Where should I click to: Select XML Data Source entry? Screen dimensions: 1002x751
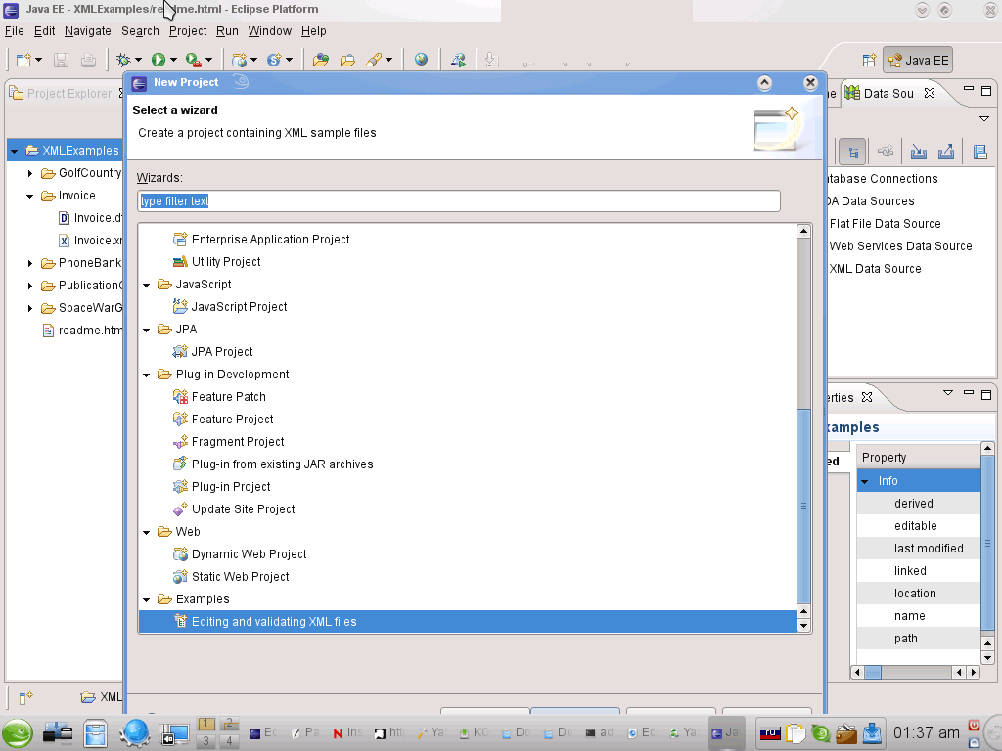(875, 269)
